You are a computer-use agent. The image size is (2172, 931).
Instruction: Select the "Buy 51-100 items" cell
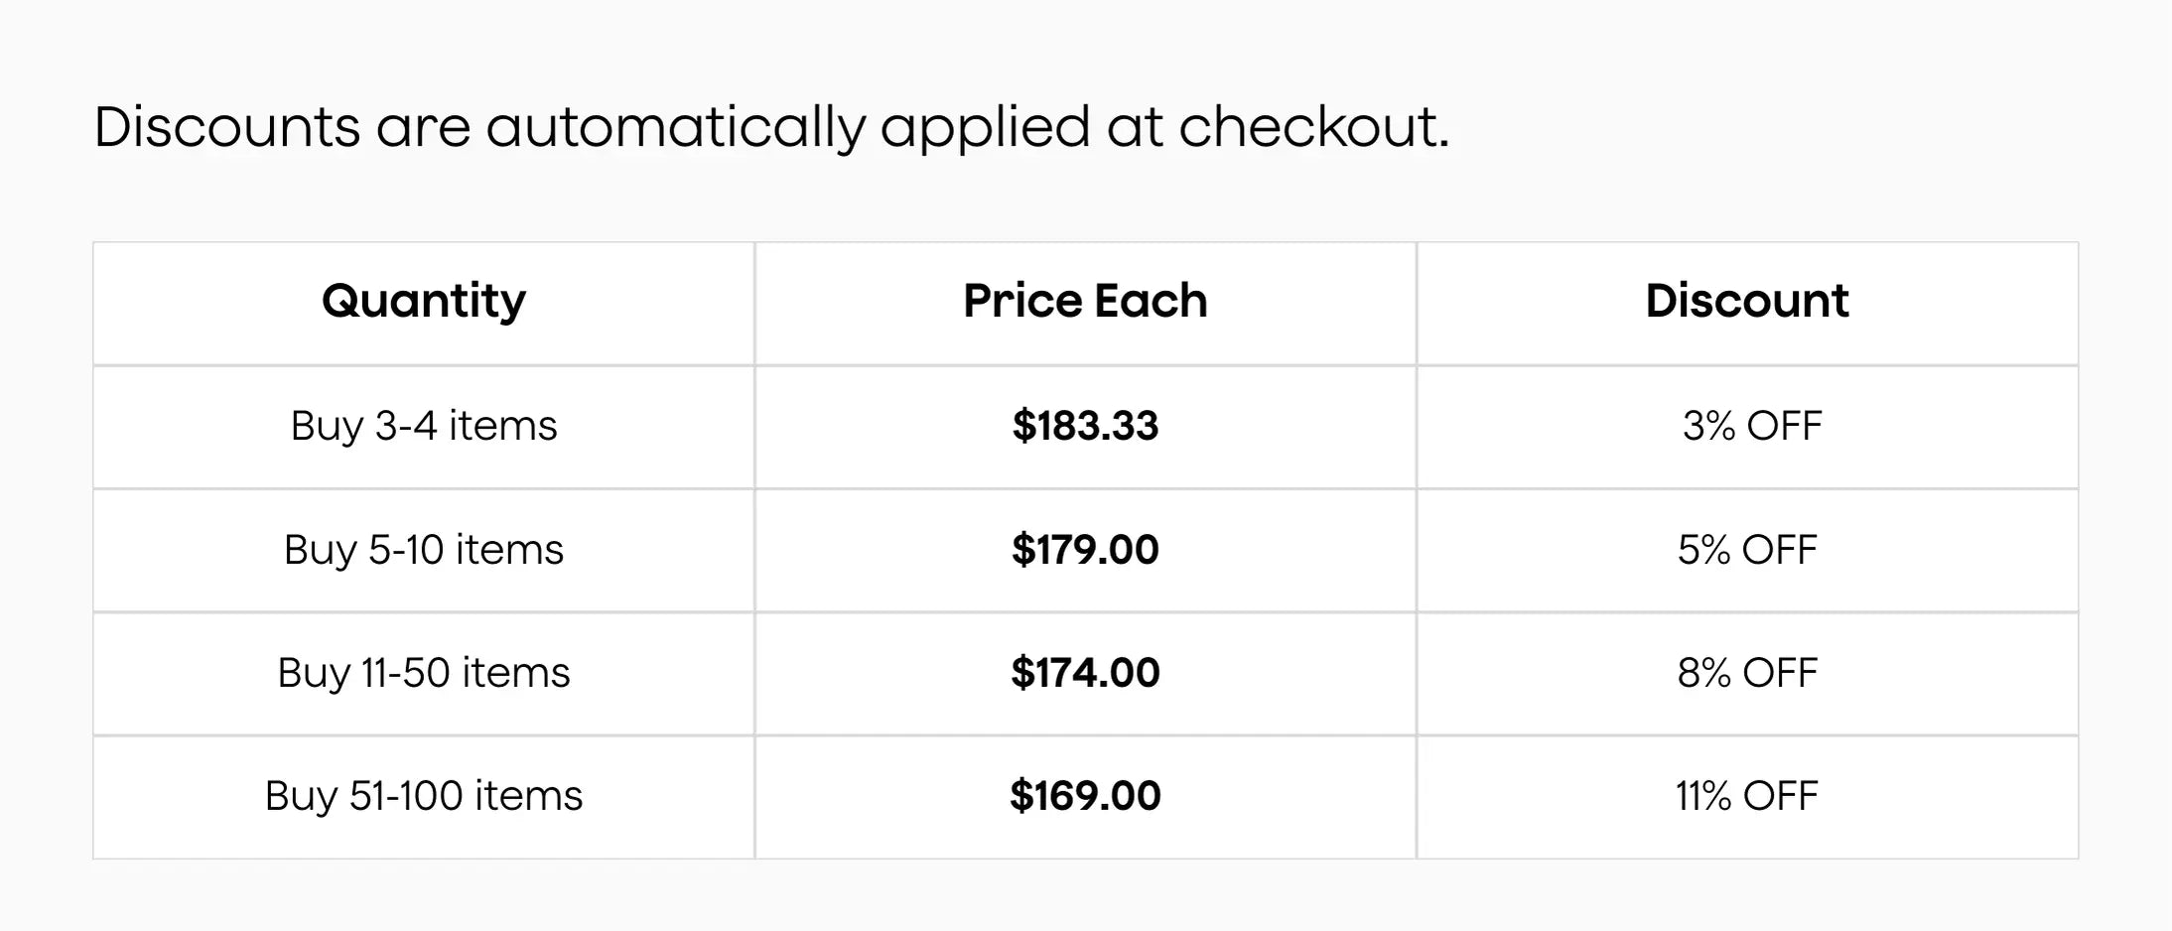[424, 796]
